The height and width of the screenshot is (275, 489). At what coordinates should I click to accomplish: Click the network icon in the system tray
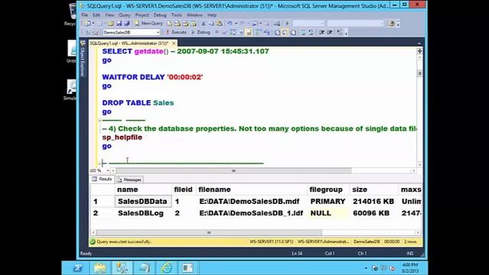coord(384,268)
